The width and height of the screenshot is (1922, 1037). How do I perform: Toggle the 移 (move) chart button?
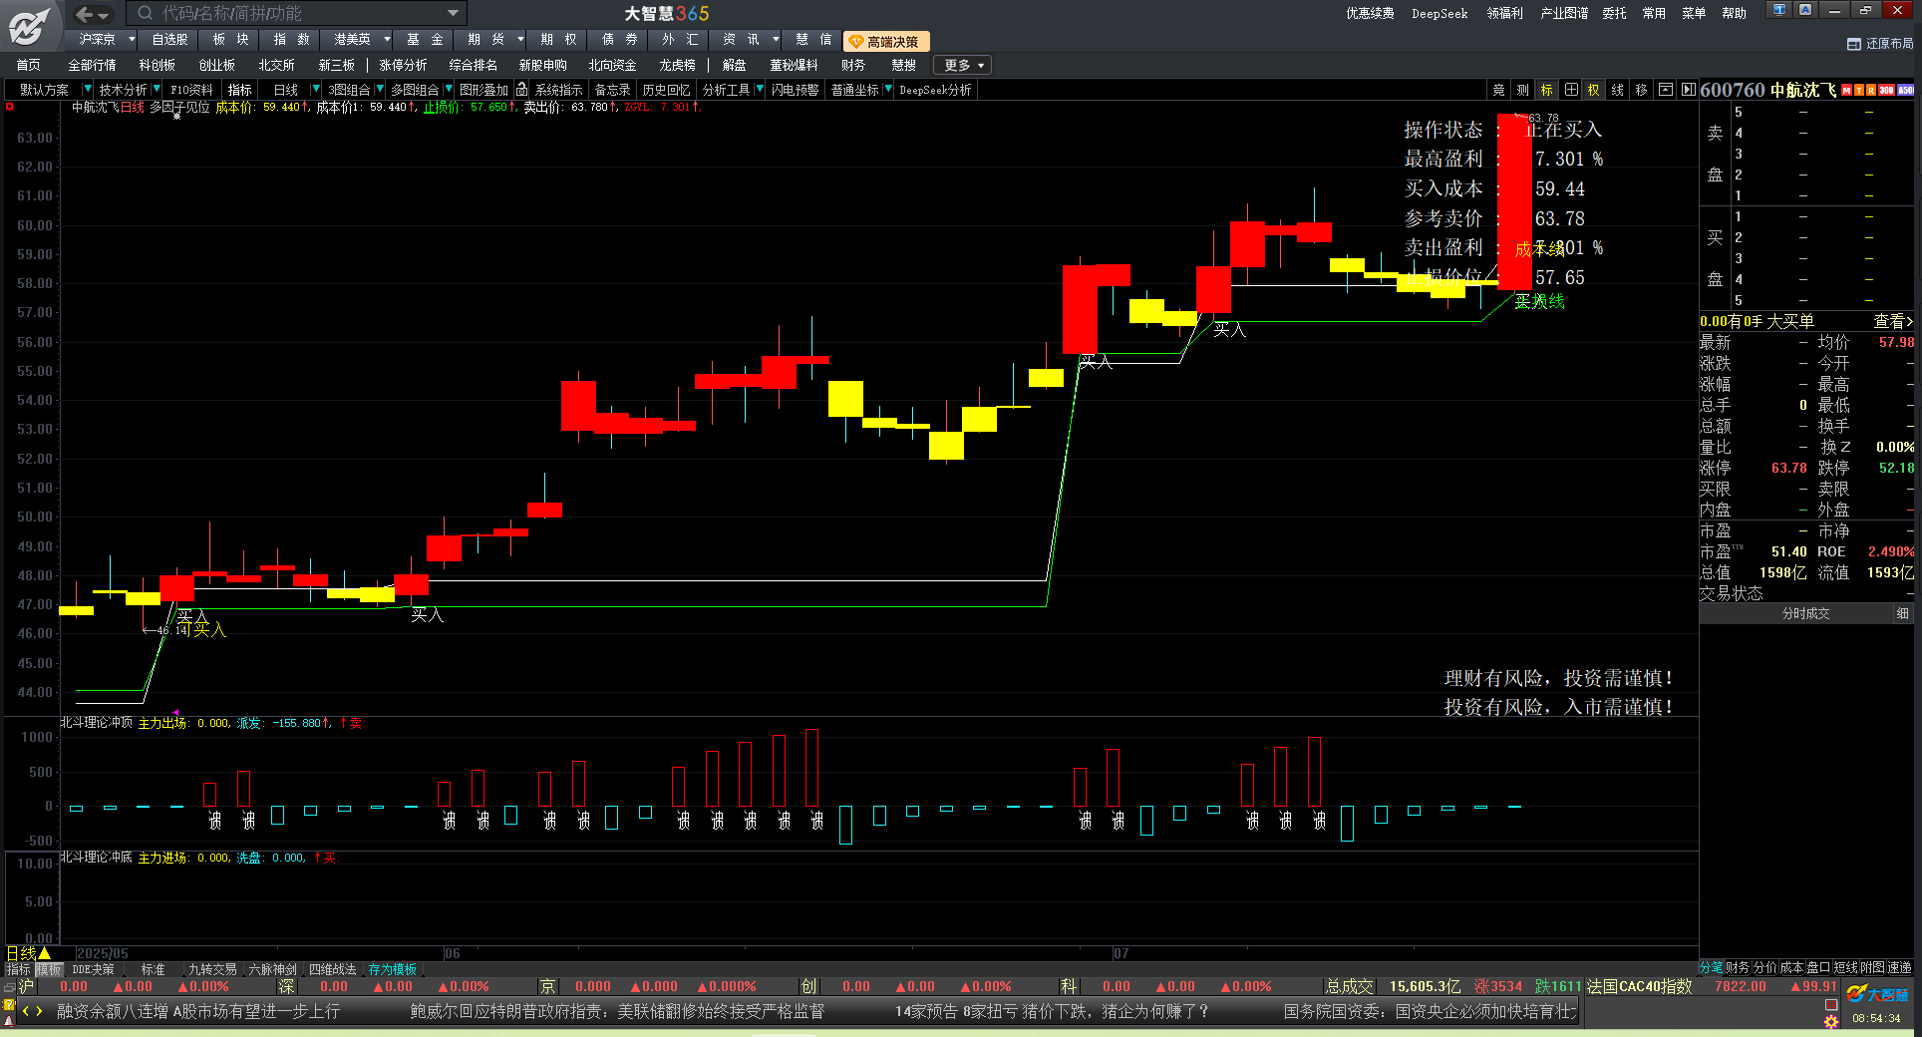(1641, 90)
